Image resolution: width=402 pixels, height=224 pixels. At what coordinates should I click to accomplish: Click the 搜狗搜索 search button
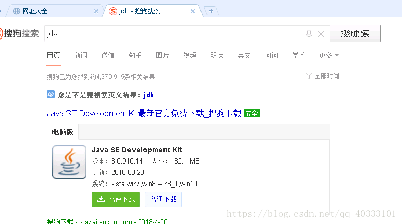pos(355,33)
